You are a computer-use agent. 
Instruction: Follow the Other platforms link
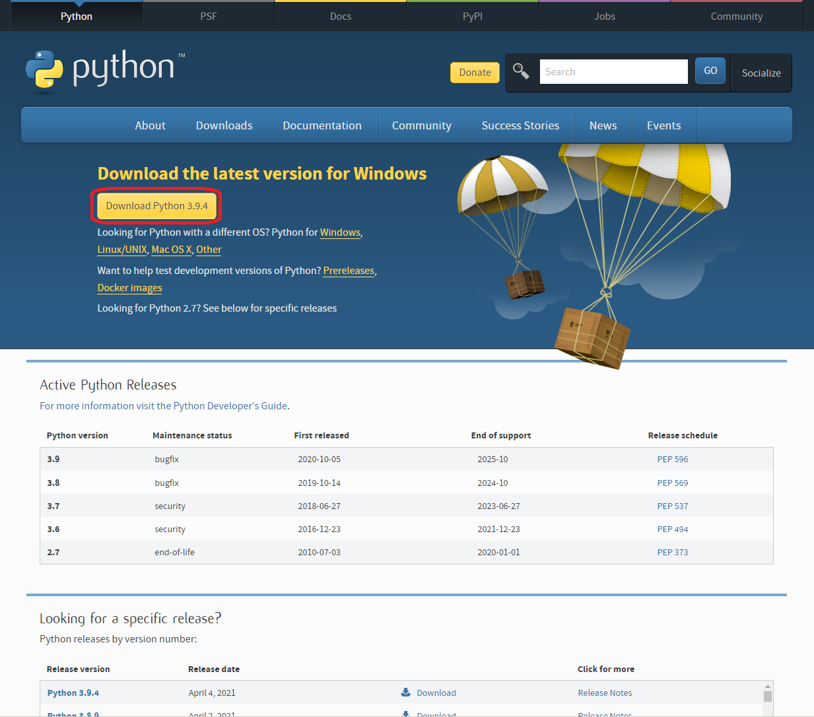click(209, 250)
